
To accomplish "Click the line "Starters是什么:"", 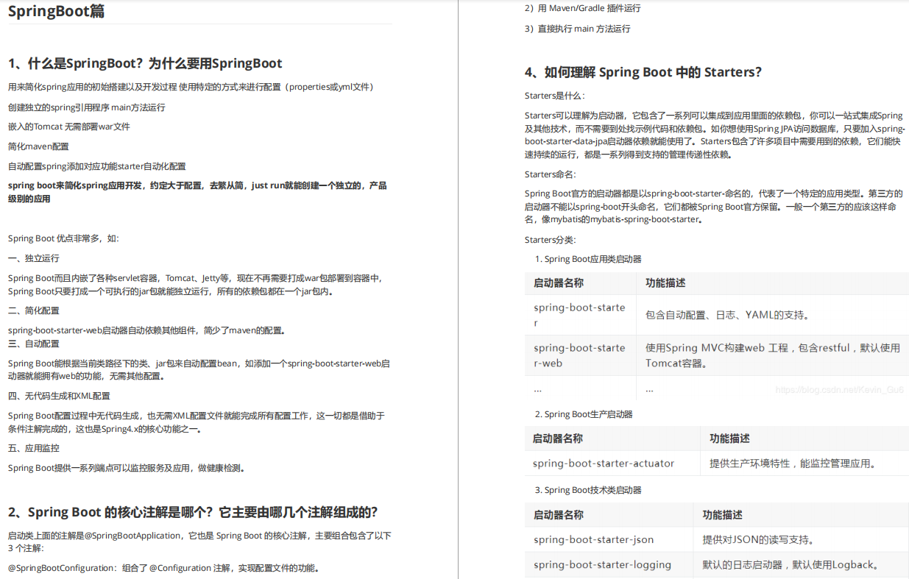I will coord(555,96).
